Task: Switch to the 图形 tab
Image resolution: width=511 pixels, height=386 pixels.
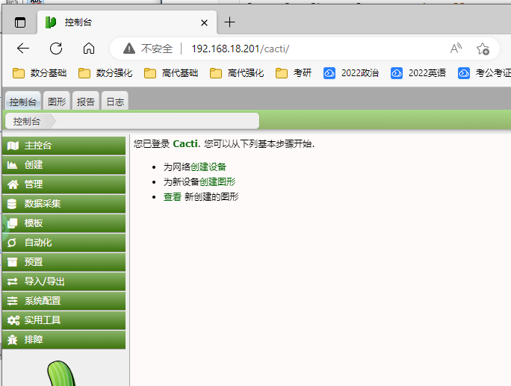Action: [57, 102]
